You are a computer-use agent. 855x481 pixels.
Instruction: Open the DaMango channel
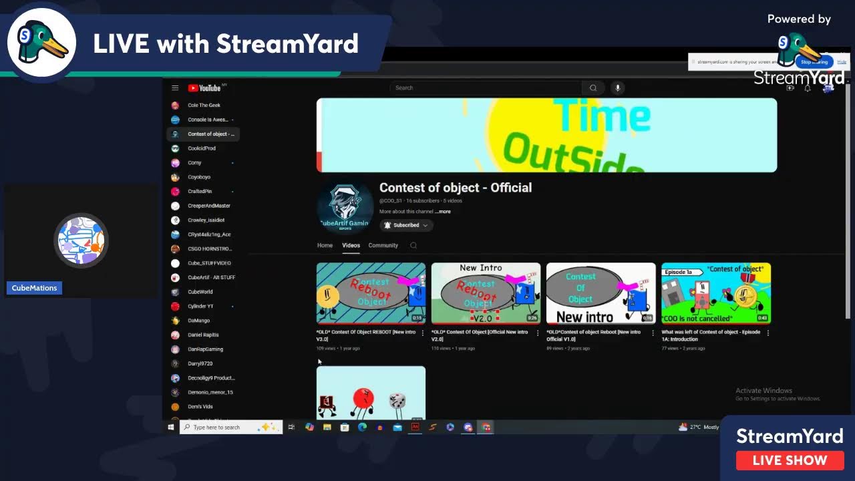(x=203, y=321)
